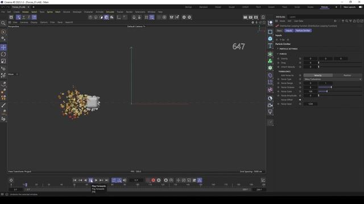The width and height of the screenshot is (364, 204).
Task: Select the Scale tool in left toolbar
Action: 3,61
